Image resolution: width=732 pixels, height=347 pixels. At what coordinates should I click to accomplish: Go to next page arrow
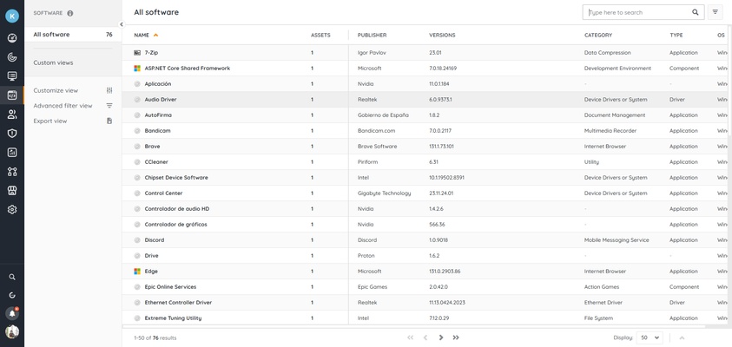click(441, 337)
